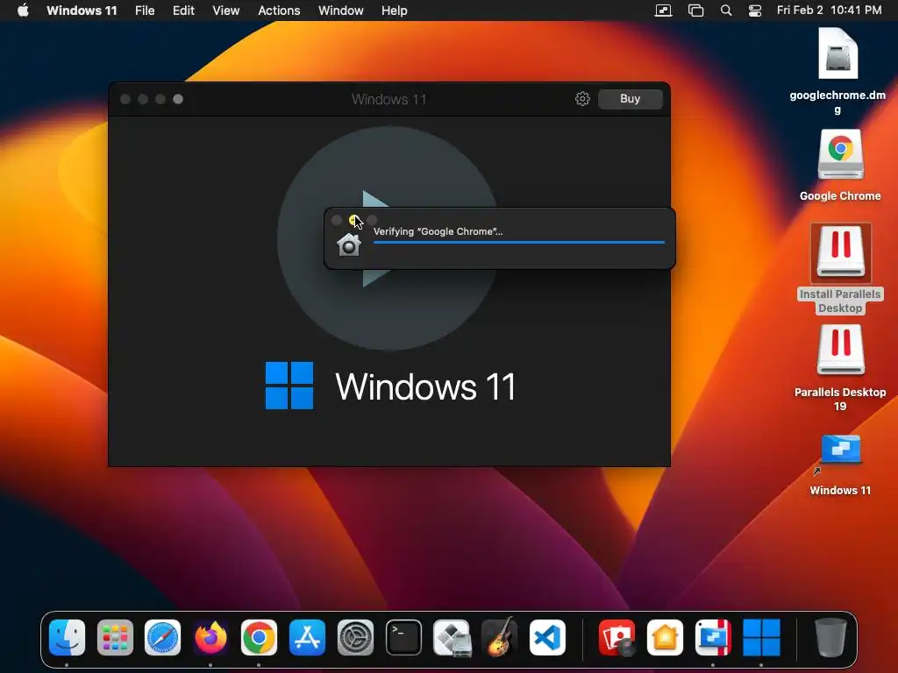Open Google Chrome from the Dock
Viewport: 898px width, 673px height.
click(259, 638)
